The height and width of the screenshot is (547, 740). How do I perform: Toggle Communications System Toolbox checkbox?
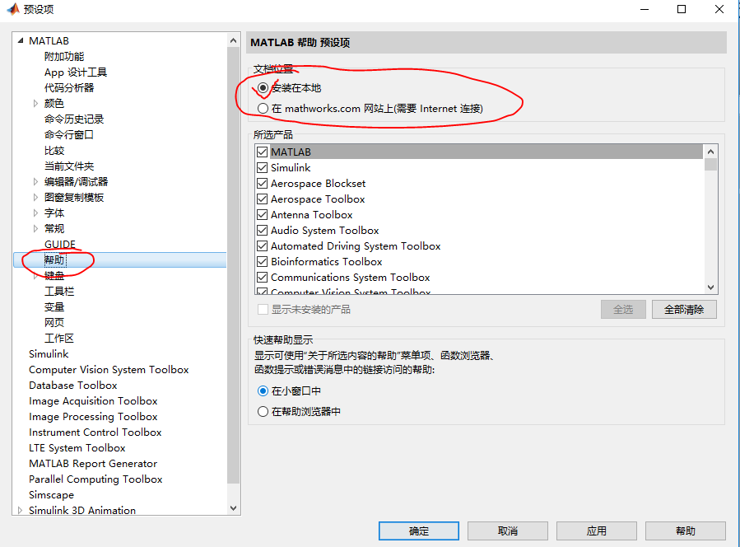[x=263, y=278]
